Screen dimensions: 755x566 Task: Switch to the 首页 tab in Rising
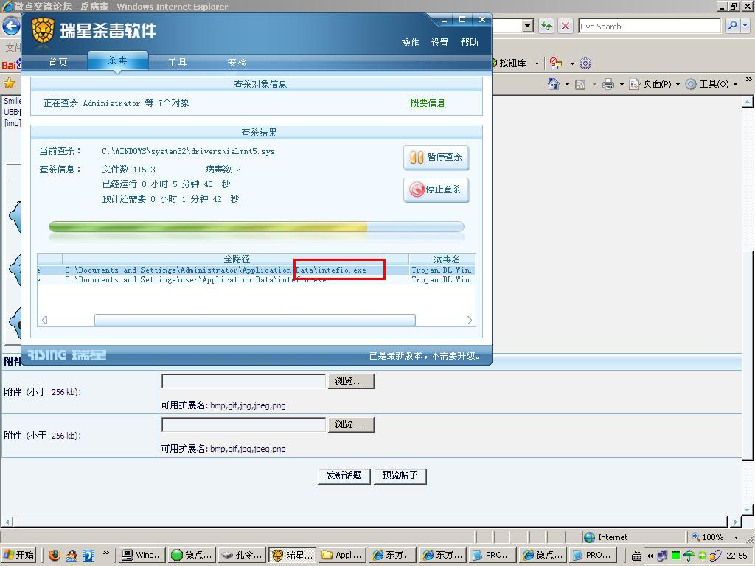pyautogui.click(x=58, y=63)
